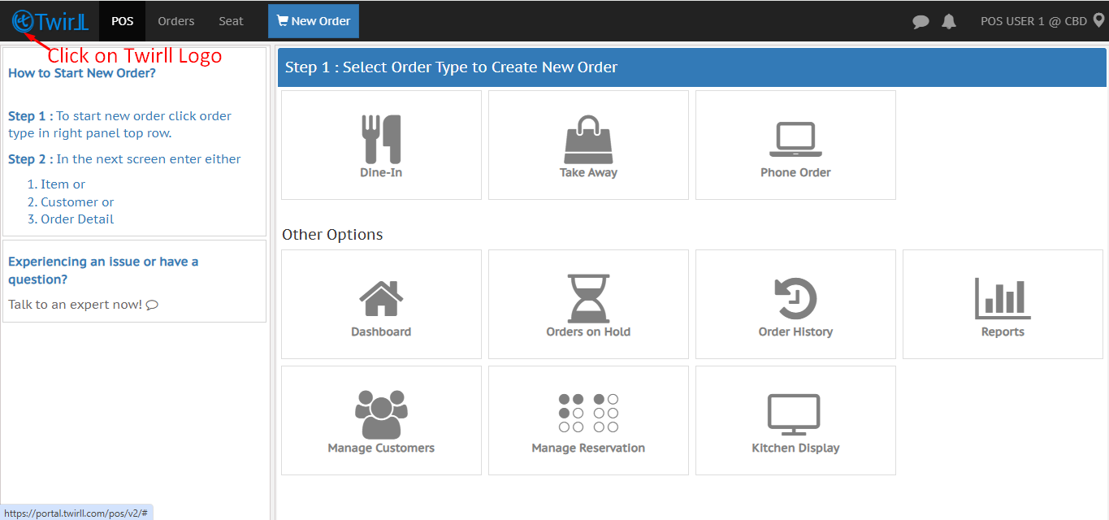The height and width of the screenshot is (520, 1109).
Task: Select the Phone Order laptop icon
Action: pos(795,139)
